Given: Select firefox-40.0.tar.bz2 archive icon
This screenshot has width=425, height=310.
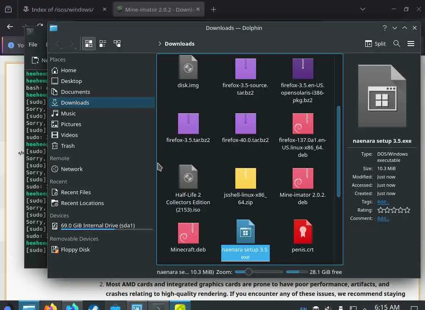Looking at the screenshot, I should click(245, 124).
